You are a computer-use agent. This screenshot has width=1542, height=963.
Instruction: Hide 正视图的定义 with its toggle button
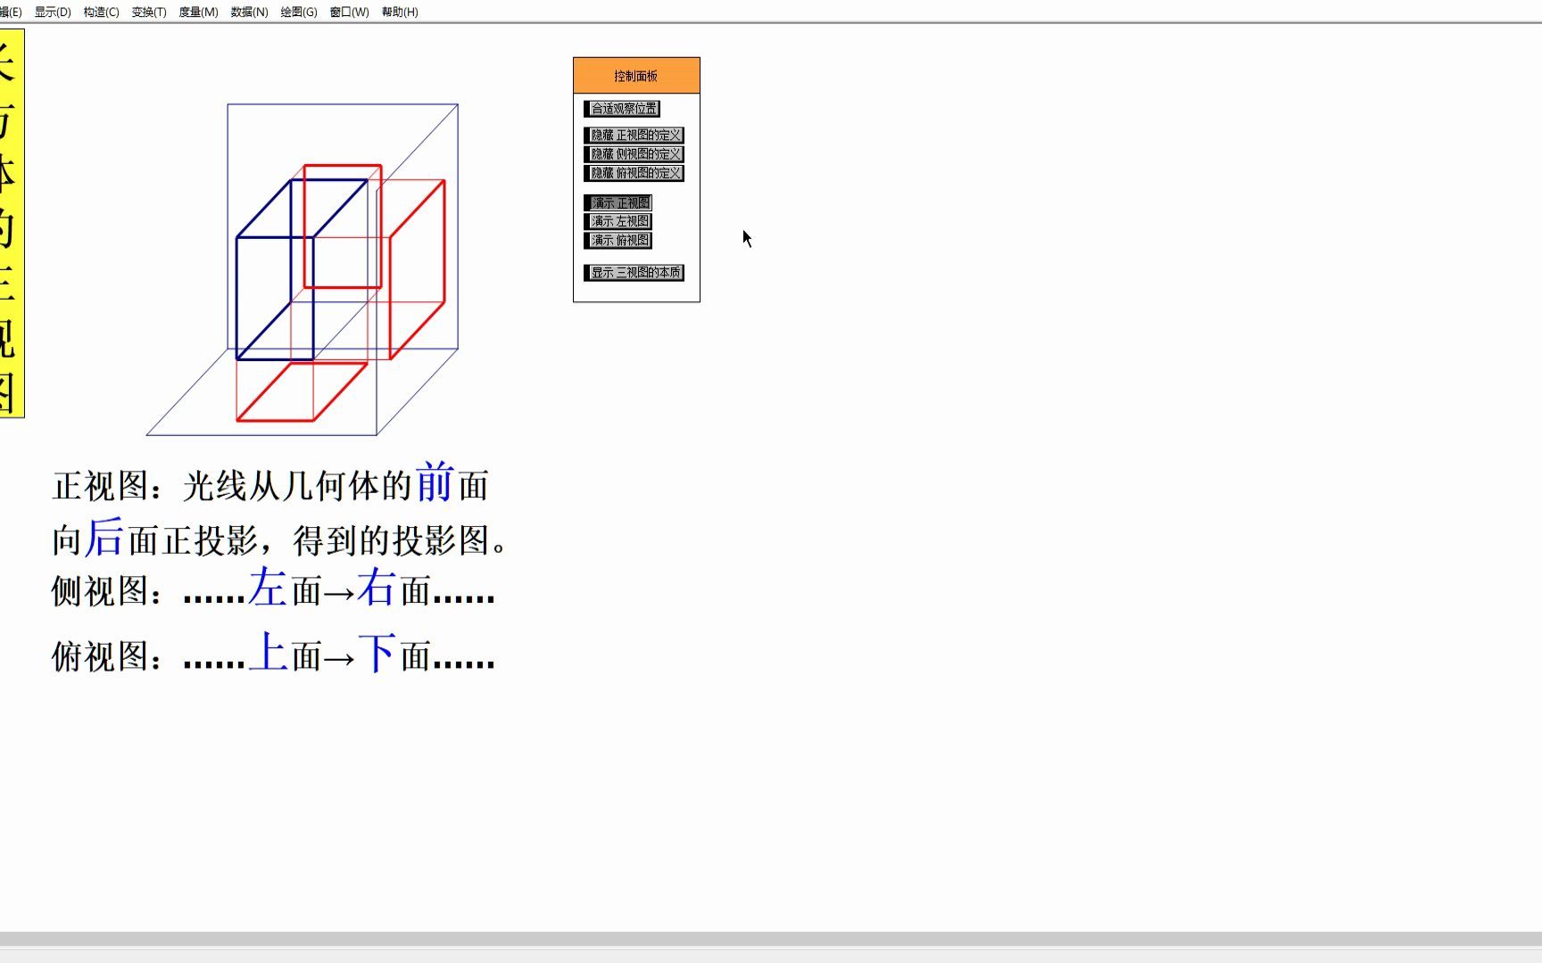(x=635, y=136)
